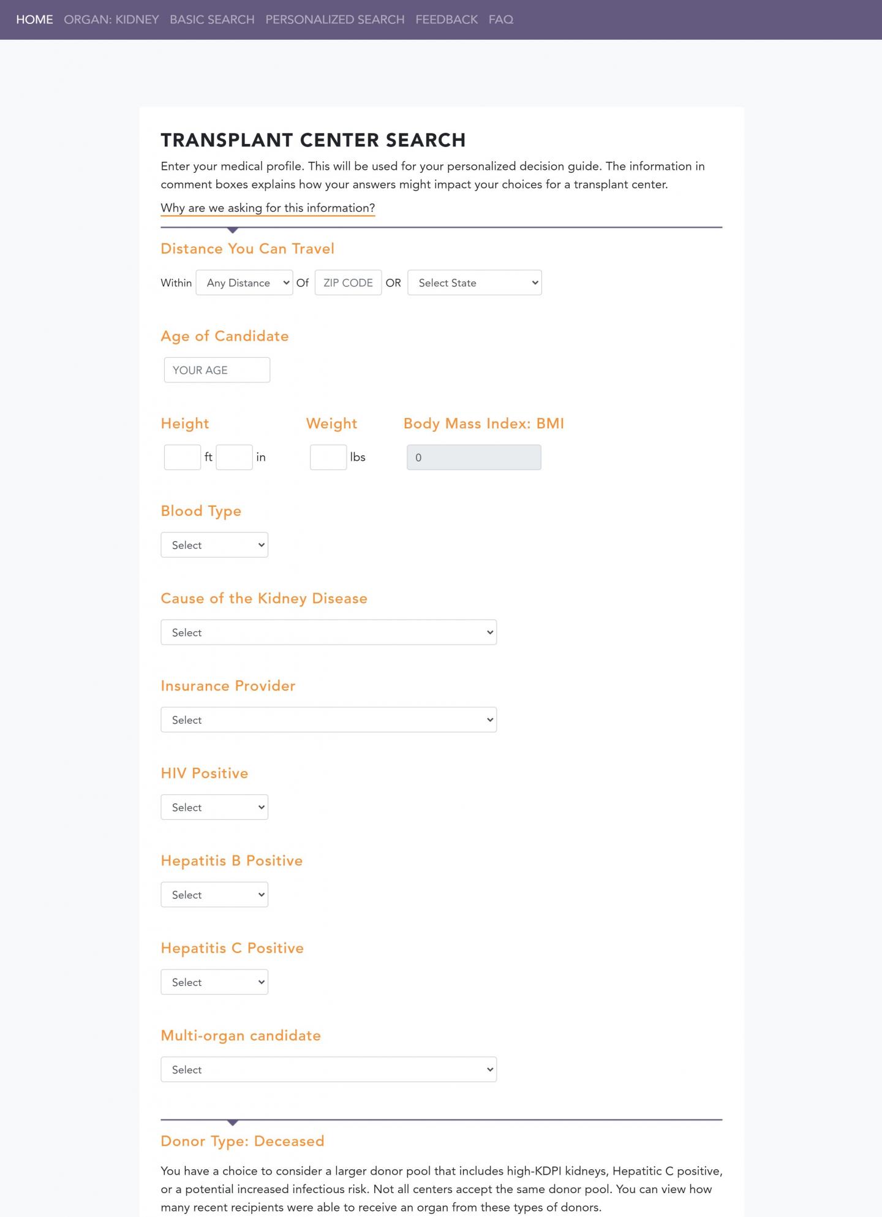882x1217 pixels.
Task: Open the Any Distance dropdown
Action: [x=244, y=282]
